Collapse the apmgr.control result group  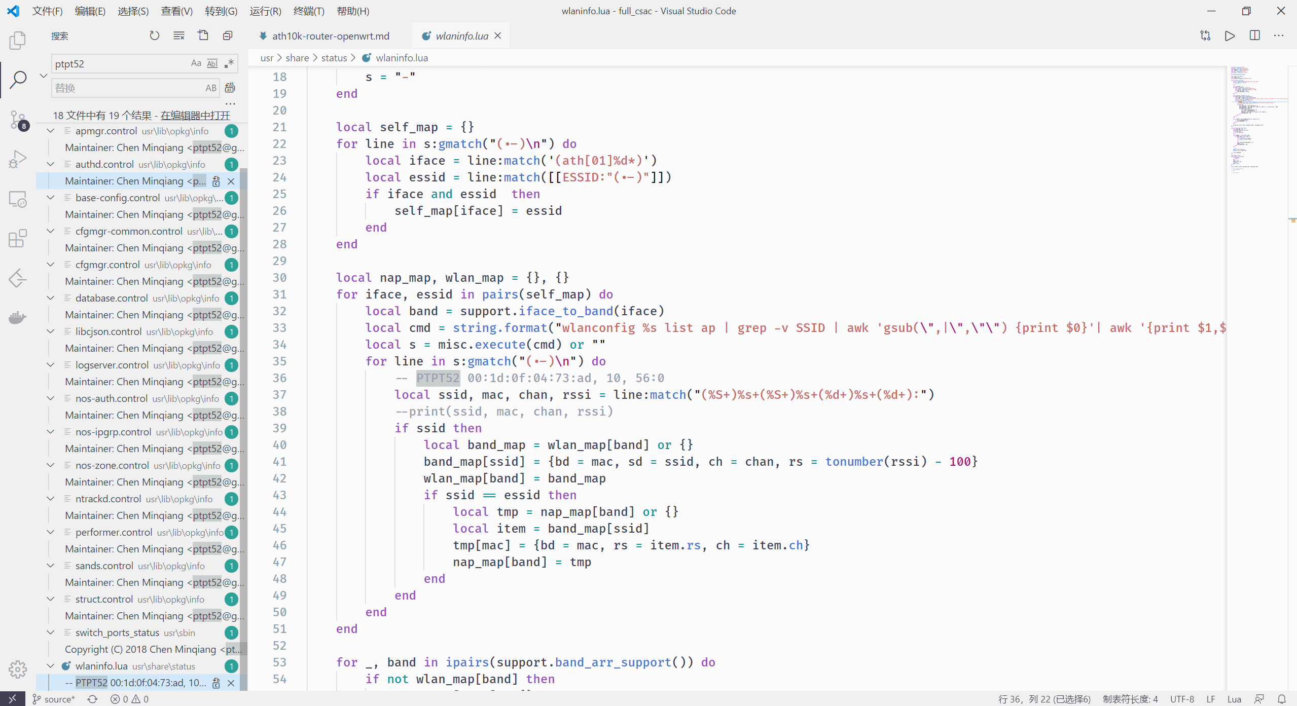coord(51,131)
